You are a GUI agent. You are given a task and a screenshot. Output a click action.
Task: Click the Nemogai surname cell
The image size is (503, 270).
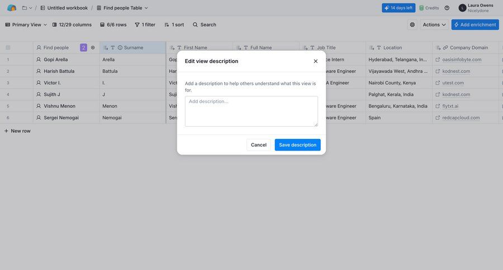coord(133,118)
